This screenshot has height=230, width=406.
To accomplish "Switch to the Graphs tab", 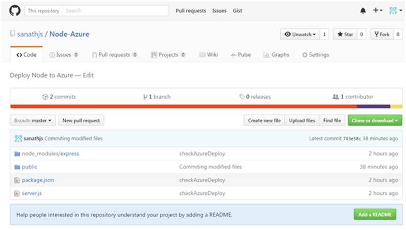I will tap(276, 55).
